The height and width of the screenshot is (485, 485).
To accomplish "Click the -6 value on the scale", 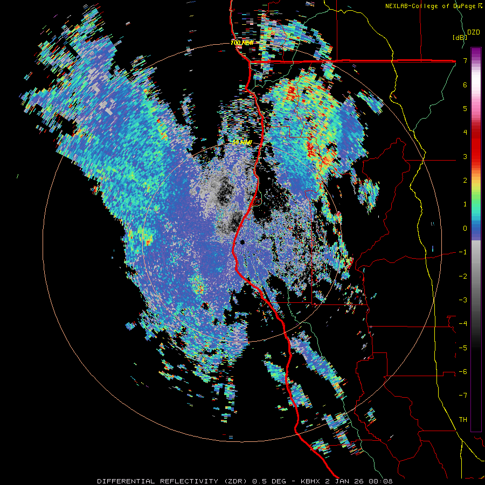I will (463, 372).
